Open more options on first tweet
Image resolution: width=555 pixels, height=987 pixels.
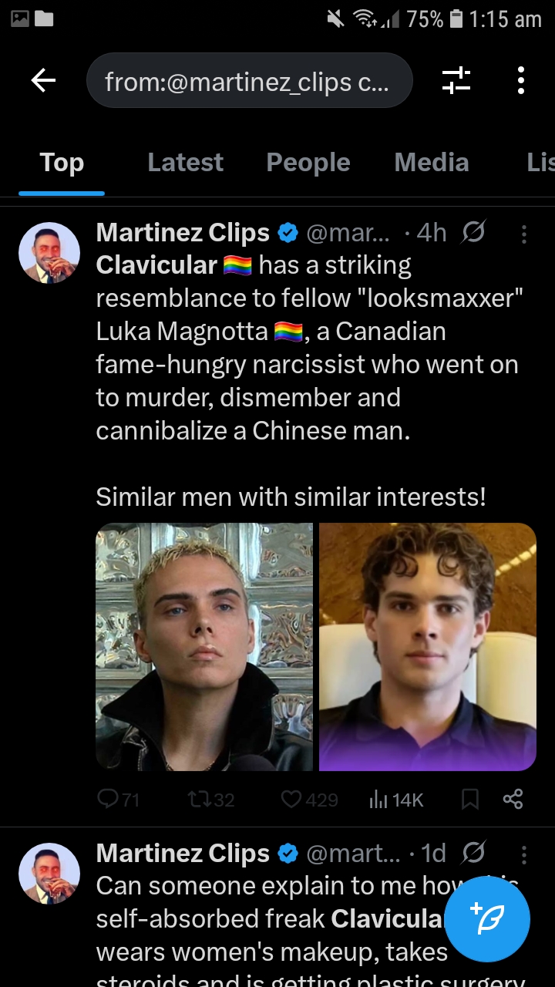[524, 233]
